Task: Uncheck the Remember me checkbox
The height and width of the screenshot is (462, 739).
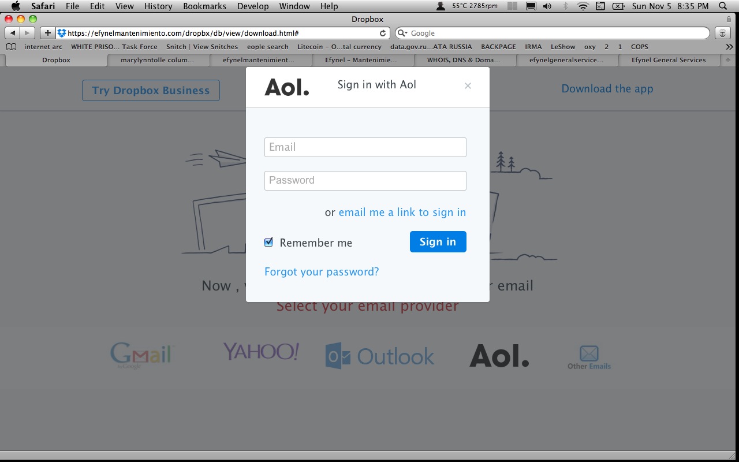Action: click(268, 243)
